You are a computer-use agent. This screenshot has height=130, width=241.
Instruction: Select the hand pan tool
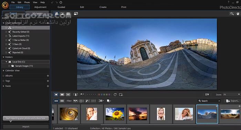click(x=238, y=14)
